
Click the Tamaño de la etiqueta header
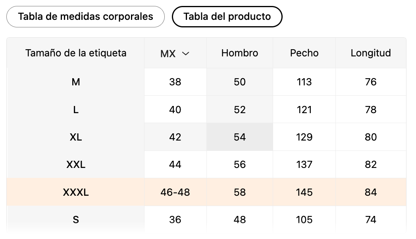(x=76, y=53)
